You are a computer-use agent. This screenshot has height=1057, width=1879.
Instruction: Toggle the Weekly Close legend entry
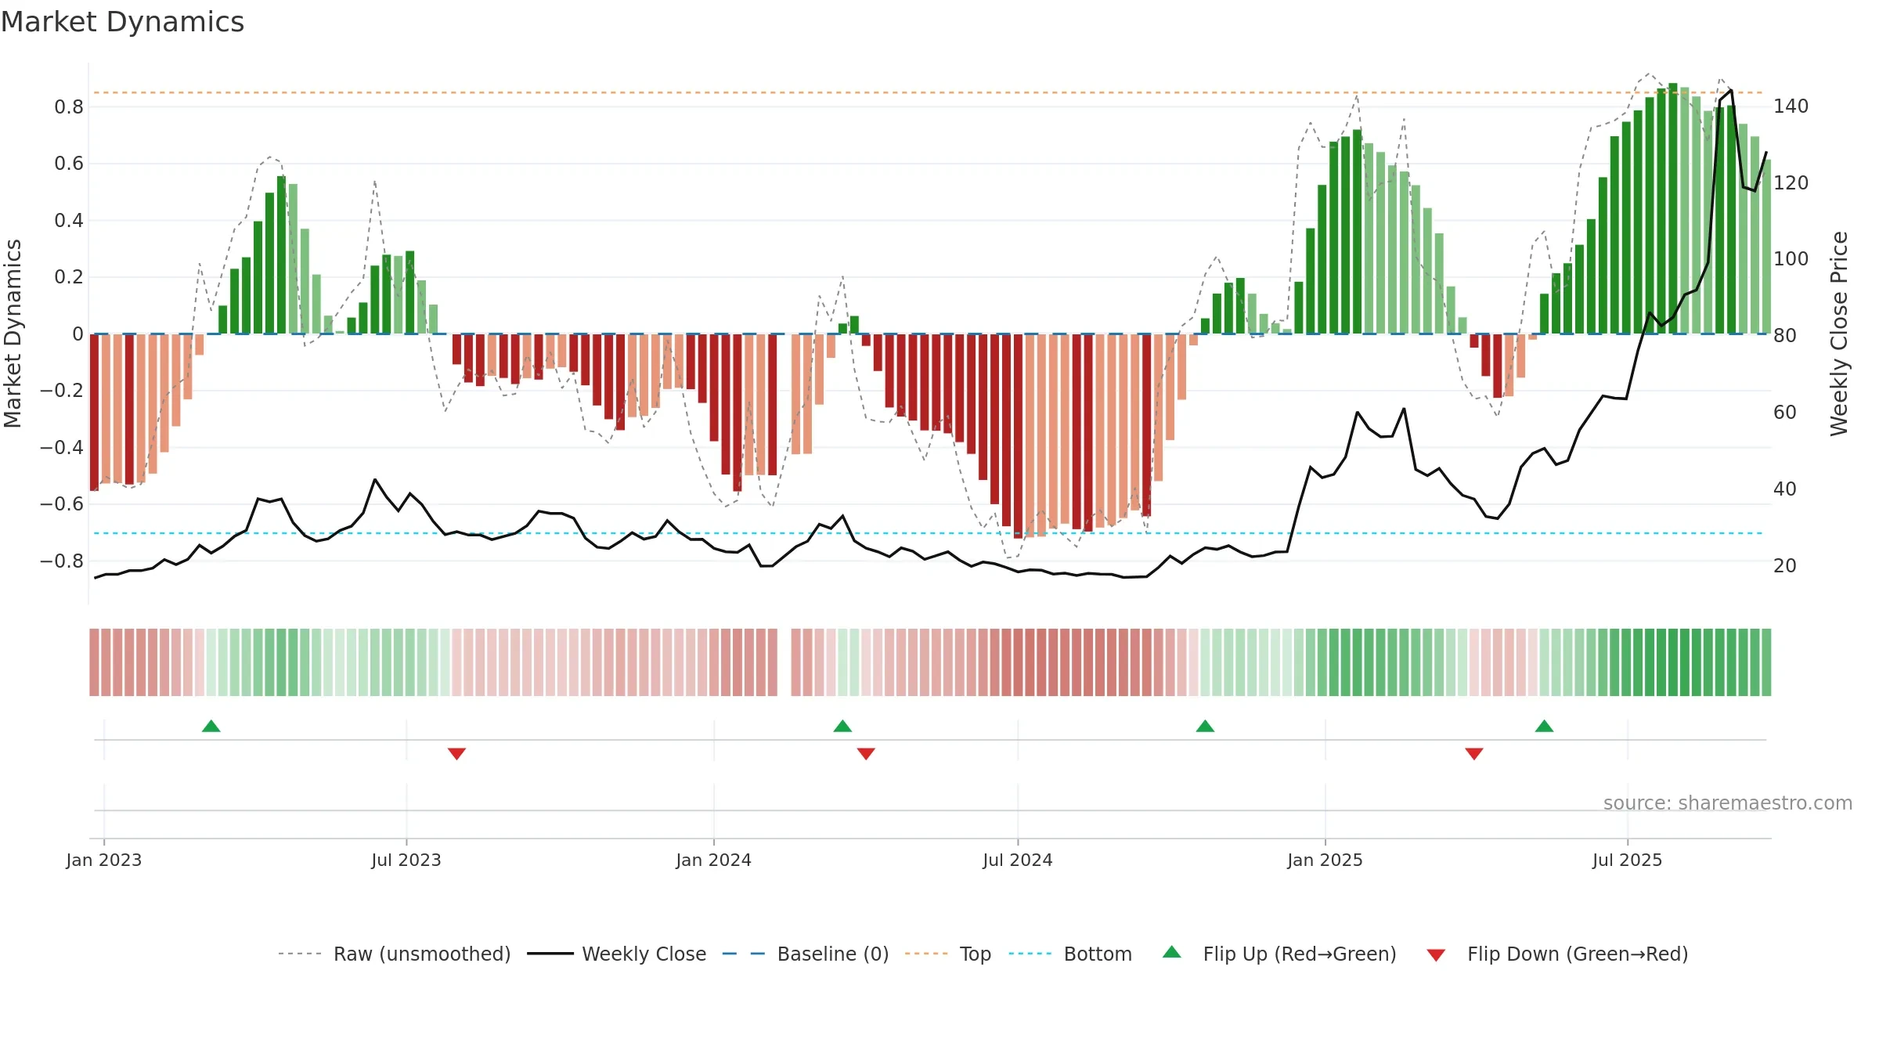[x=617, y=954]
